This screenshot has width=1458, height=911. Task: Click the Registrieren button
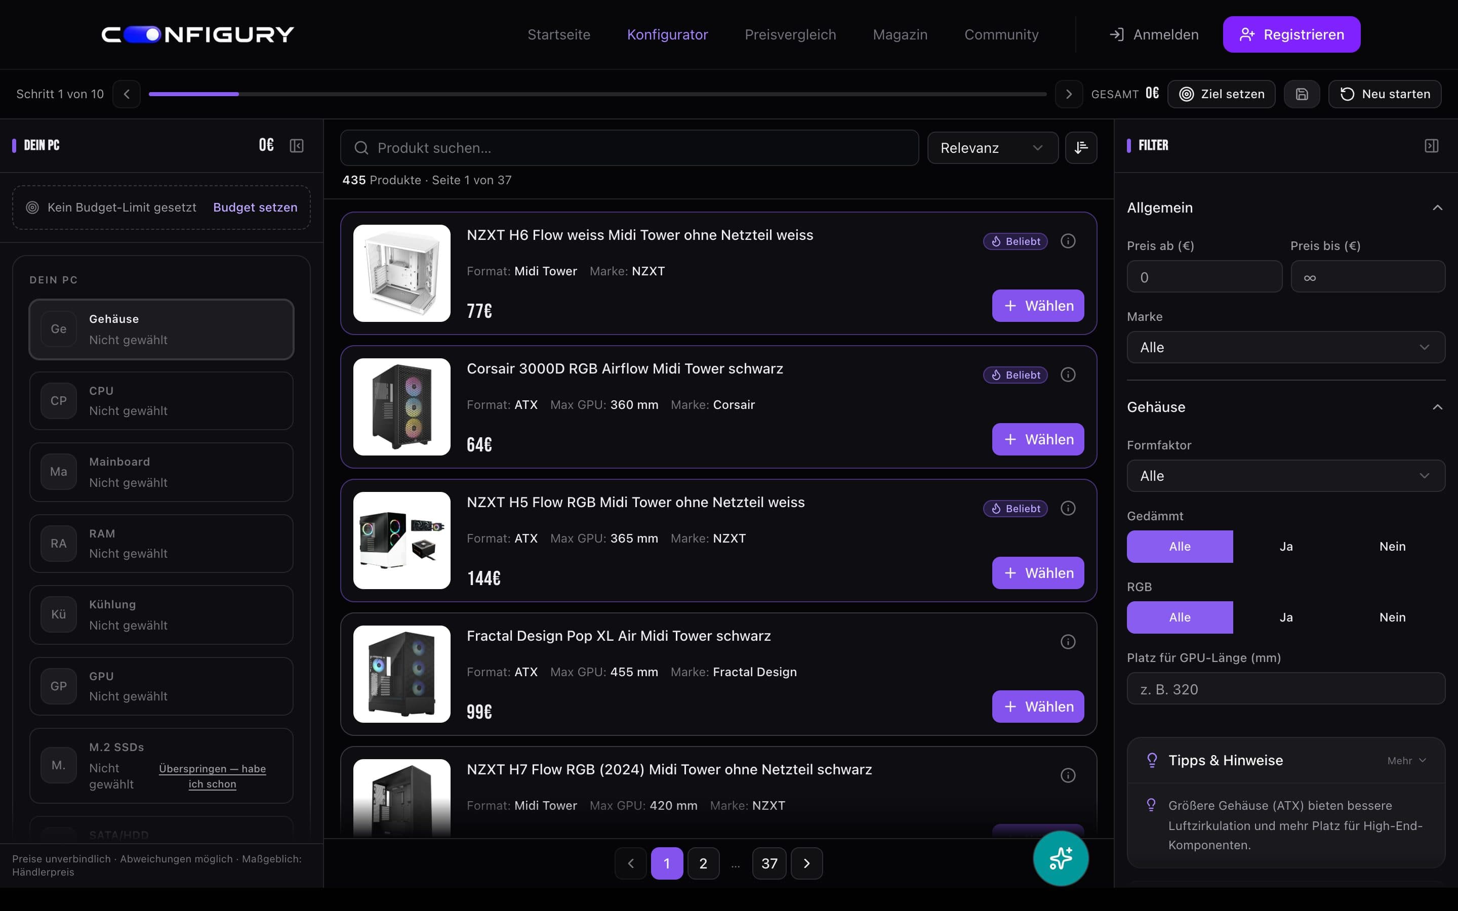1291,34
